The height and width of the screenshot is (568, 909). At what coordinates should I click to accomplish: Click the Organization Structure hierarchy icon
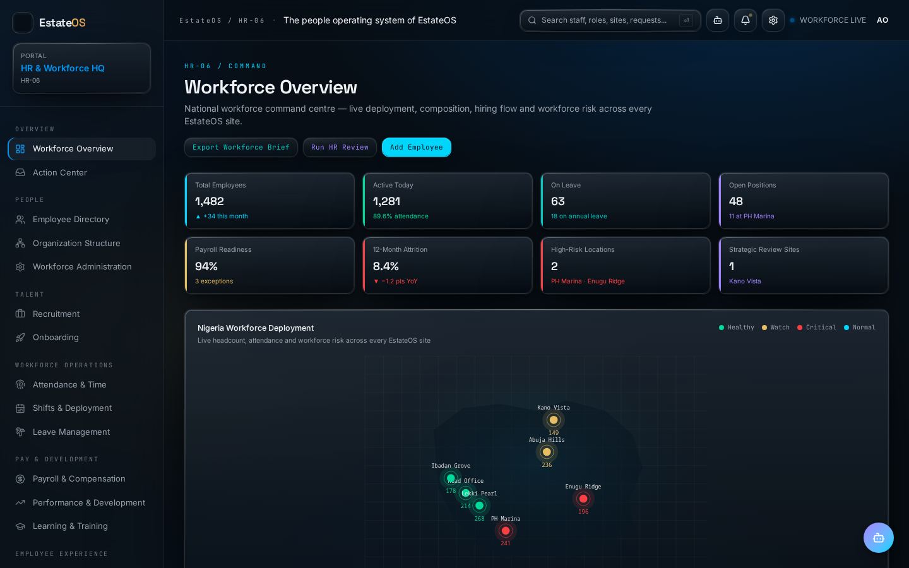[20, 243]
